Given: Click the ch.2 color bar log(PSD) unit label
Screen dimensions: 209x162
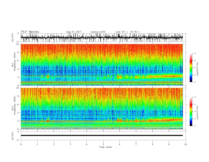Looking at the screenshot, I should [198, 113].
